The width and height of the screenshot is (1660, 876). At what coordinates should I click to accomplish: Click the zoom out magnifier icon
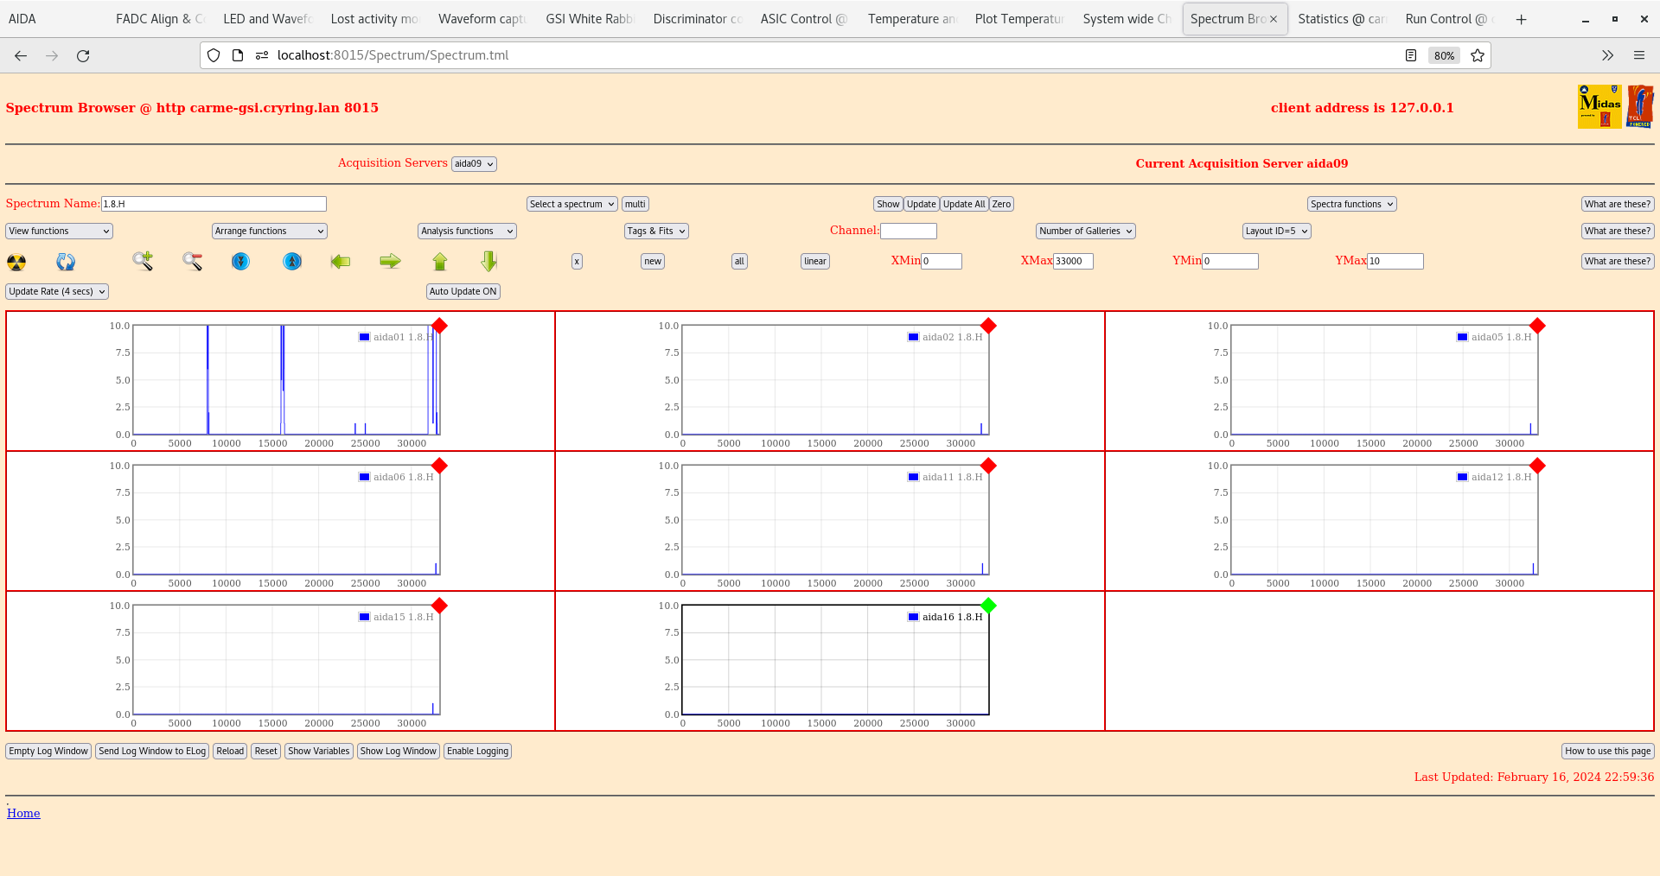coord(192,261)
